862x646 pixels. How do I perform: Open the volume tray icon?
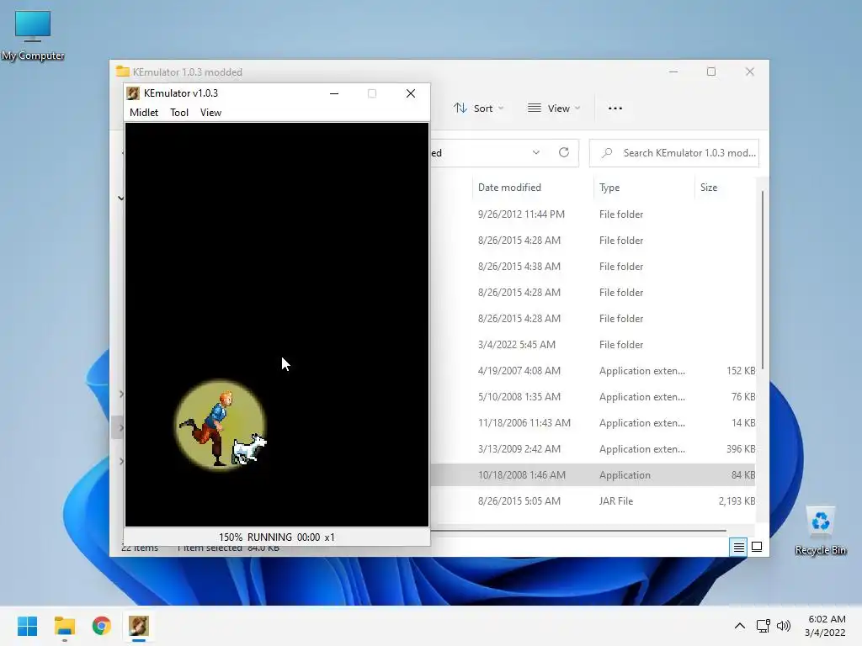[784, 626]
